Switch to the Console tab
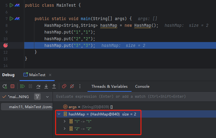The image size is (216, 138). click(142, 87)
